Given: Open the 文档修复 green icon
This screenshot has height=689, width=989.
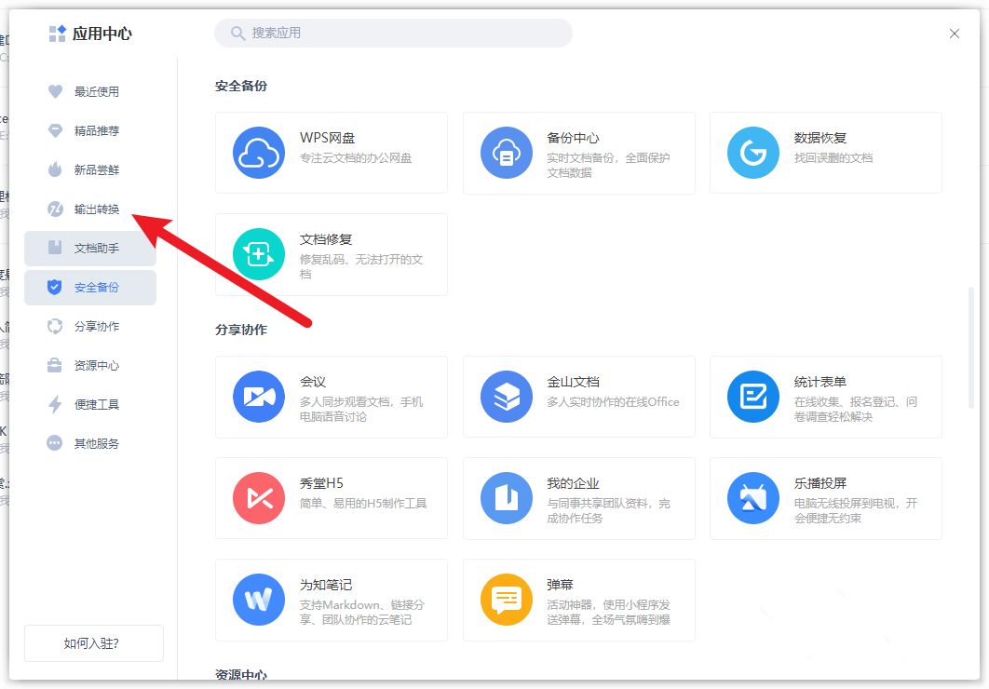Looking at the screenshot, I should point(259,254).
